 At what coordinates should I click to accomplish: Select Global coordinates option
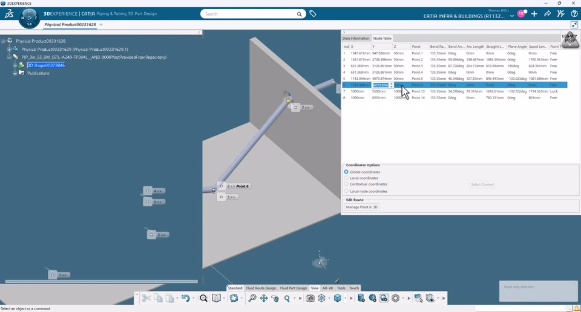346,172
